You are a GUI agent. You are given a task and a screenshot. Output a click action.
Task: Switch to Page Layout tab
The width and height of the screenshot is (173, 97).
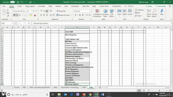point(30,6)
